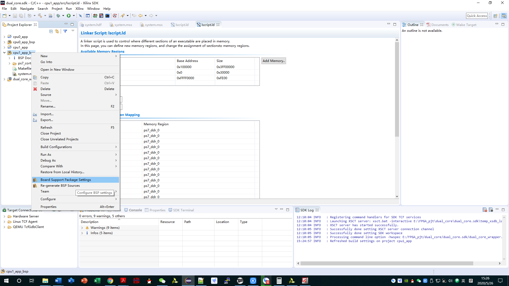
Task: Collapse the cpu1_app_bsp project node
Action: (4, 53)
